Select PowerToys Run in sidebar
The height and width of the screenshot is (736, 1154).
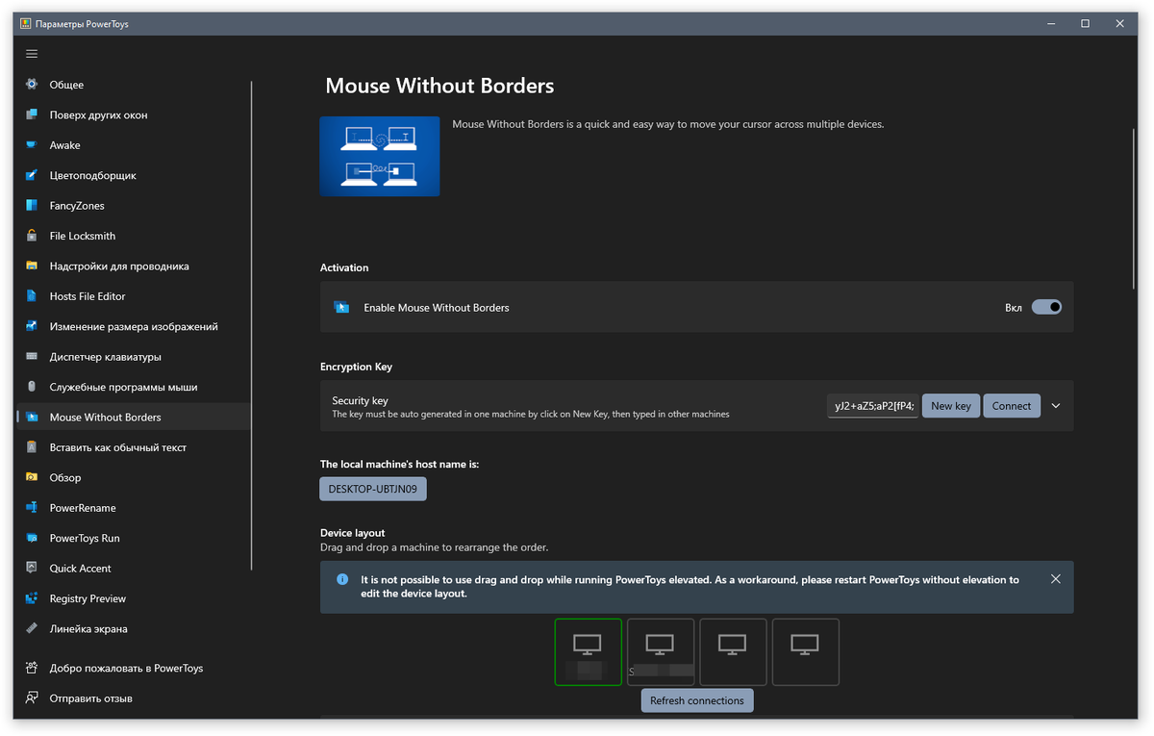point(133,538)
